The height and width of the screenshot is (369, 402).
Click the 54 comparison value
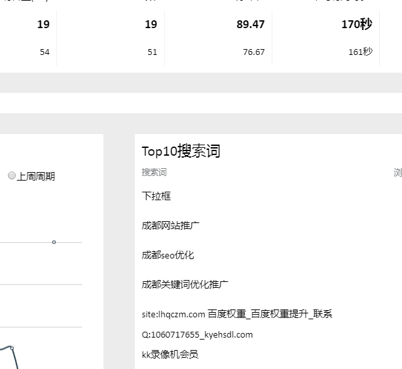click(x=44, y=52)
